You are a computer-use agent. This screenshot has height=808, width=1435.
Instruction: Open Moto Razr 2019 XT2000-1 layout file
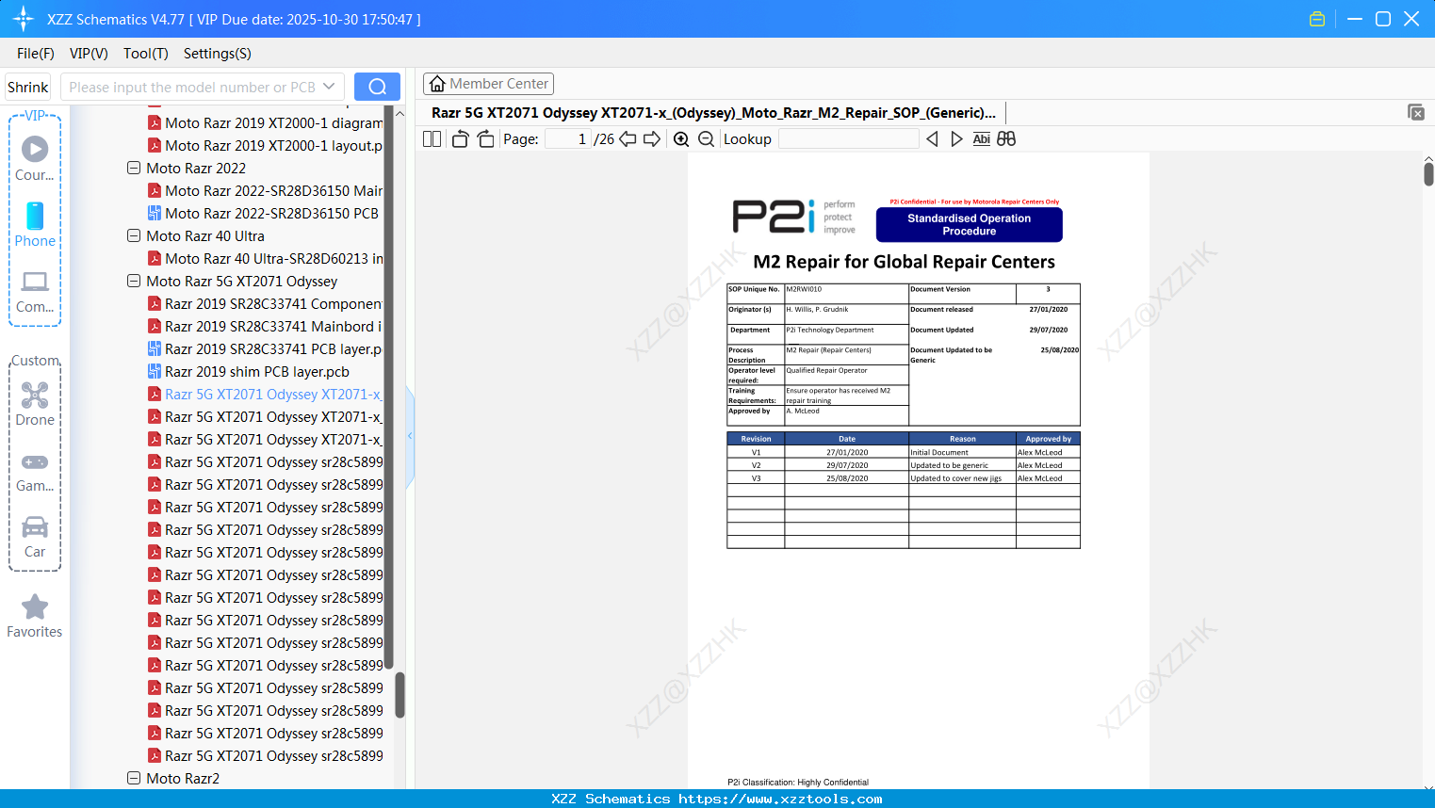(x=266, y=145)
